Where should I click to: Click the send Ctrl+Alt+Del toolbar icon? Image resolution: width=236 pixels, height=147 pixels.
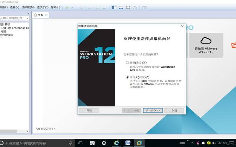(81, 8)
